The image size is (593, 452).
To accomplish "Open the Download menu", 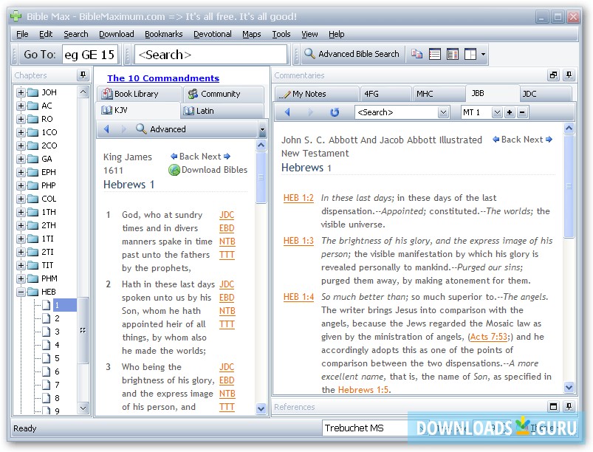I will 117,34.
